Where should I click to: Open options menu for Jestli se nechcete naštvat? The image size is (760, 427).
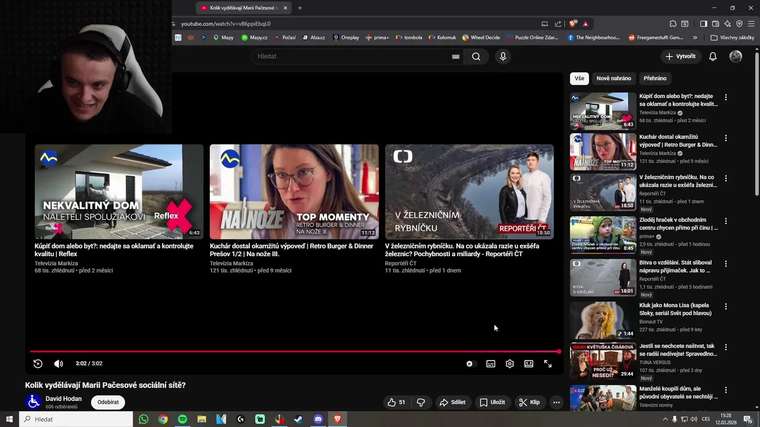(726, 347)
